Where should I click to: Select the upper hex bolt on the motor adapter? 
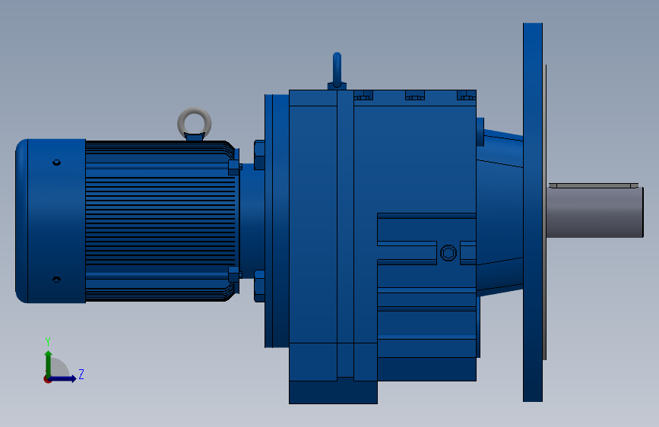(x=259, y=155)
